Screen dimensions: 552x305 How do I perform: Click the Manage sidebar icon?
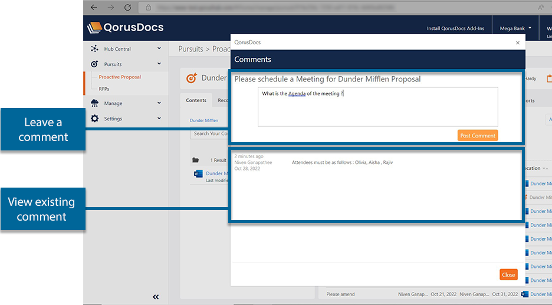point(94,103)
